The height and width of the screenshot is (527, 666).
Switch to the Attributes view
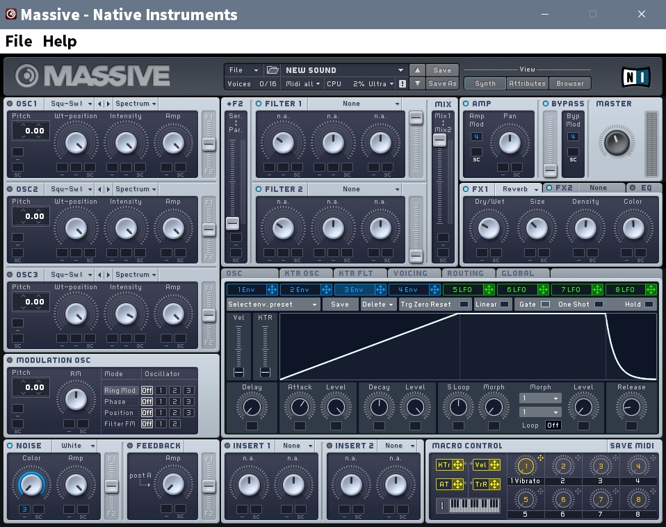click(527, 83)
